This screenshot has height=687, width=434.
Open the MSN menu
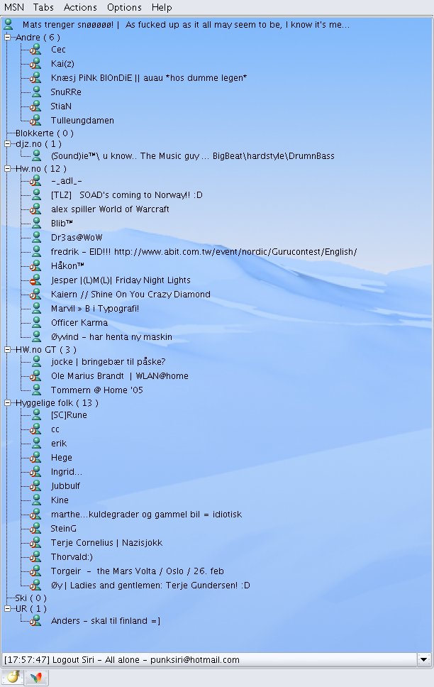coord(14,7)
